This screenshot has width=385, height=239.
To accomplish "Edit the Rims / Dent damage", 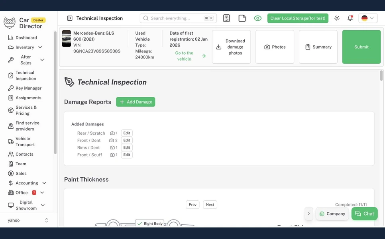I will click(x=127, y=147).
